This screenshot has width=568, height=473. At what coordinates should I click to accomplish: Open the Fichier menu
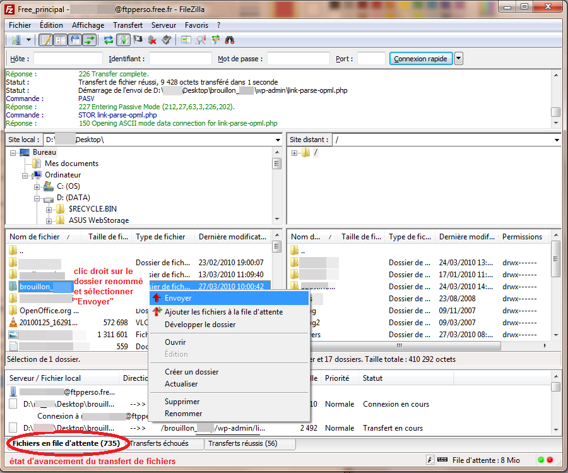tap(20, 25)
